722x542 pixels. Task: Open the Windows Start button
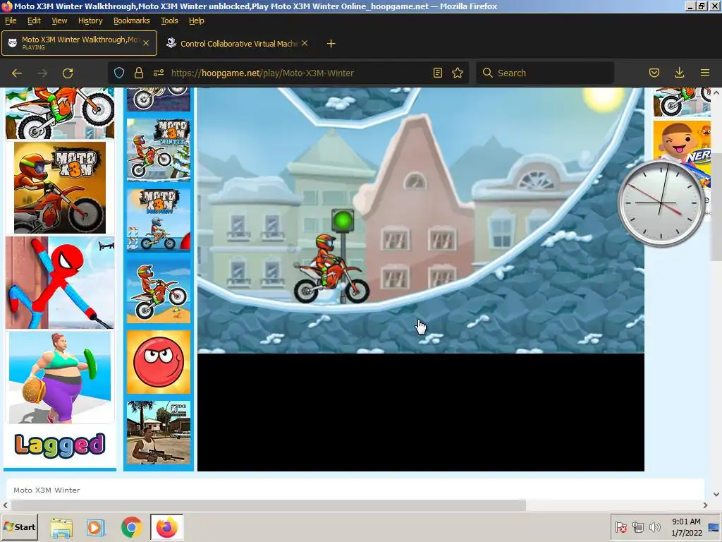click(x=19, y=526)
